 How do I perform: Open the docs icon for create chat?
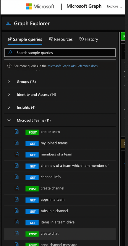17,233
